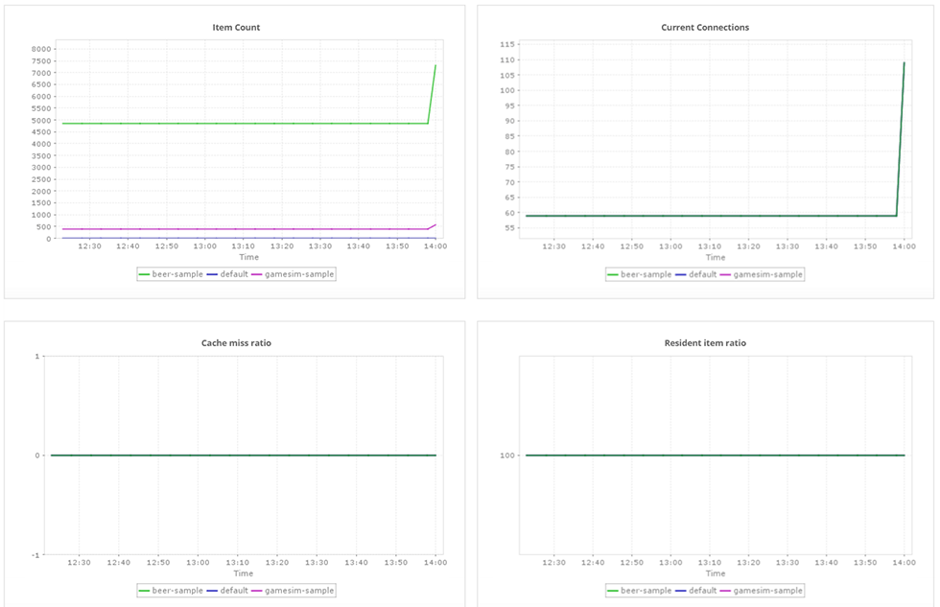The width and height of the screenshot is (940, 607).
Task: Click the Time axis label under Current Connections
Action: 716,257
